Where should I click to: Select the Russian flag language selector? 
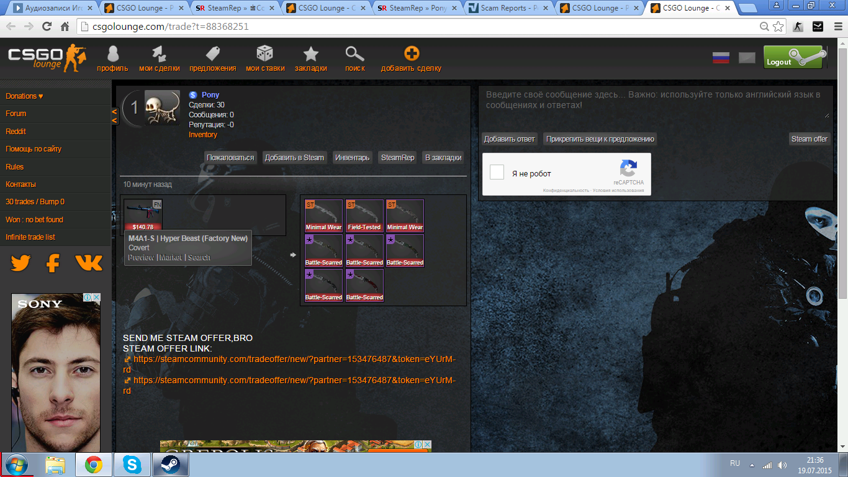[721, 58]
